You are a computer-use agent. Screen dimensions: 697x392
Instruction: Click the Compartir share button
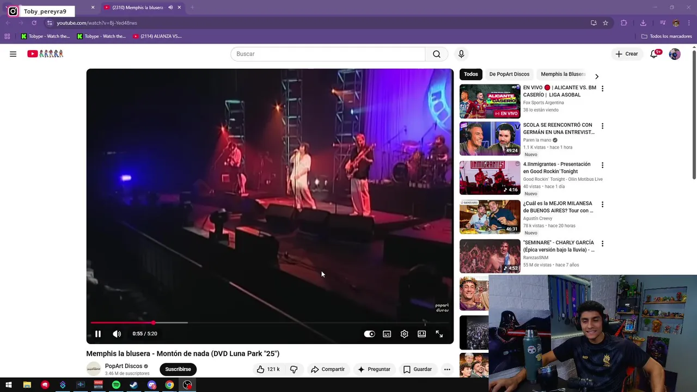click(x=328, y=369)
